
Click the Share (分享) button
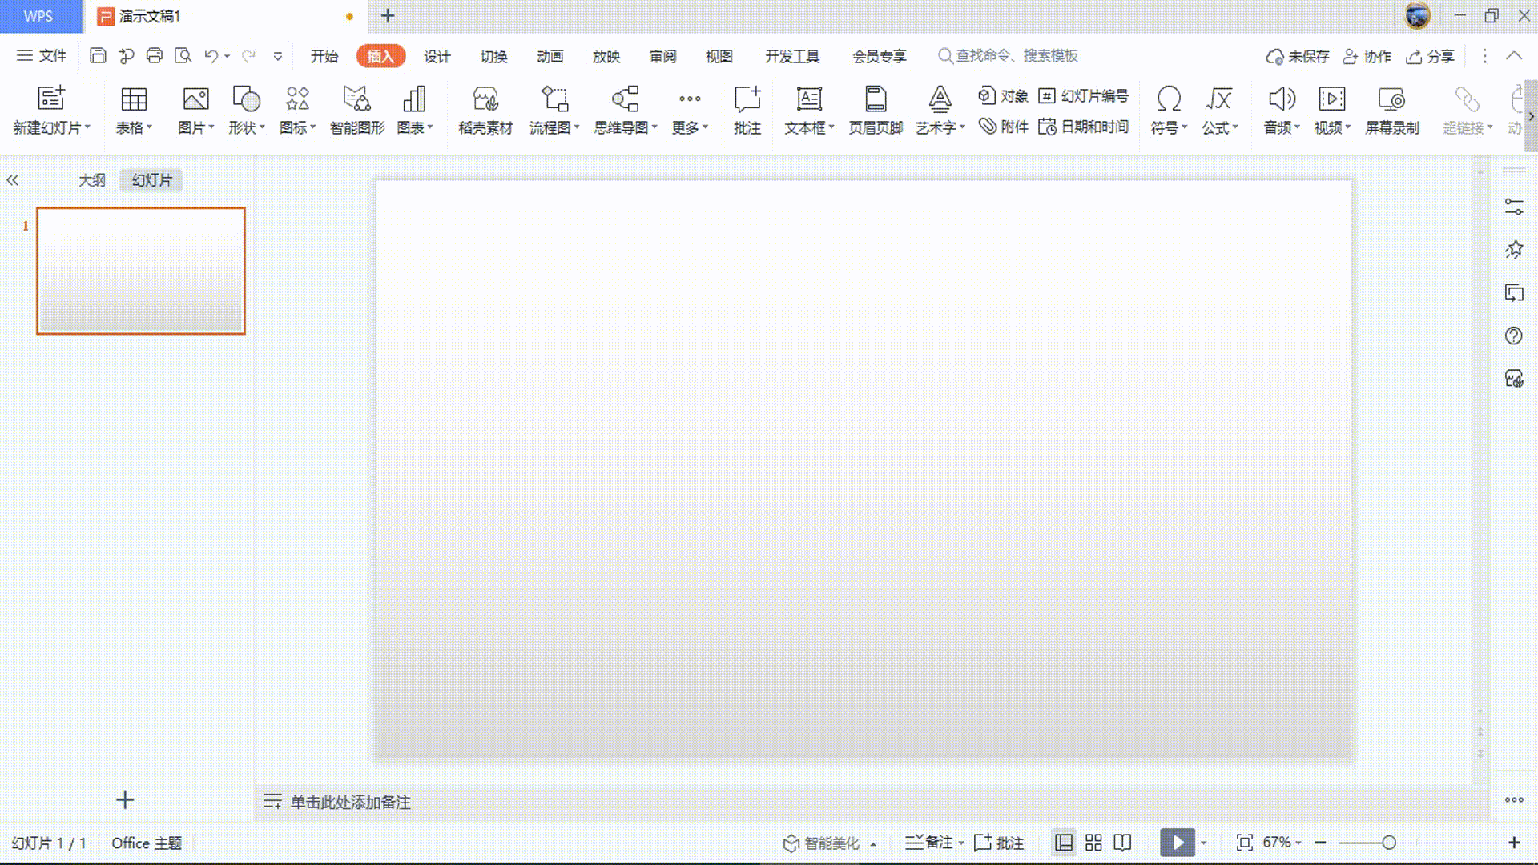(x=1431, y=56)
